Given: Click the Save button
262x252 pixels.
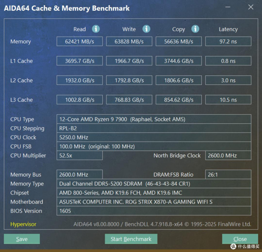Looking at the screenshot, I should [x=22, y=239].
